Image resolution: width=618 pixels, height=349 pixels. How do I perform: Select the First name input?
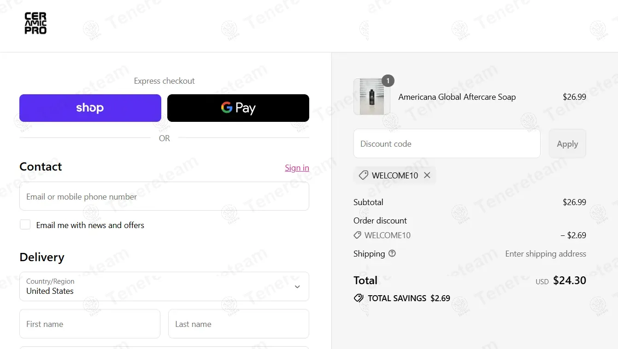click(90, 324)
